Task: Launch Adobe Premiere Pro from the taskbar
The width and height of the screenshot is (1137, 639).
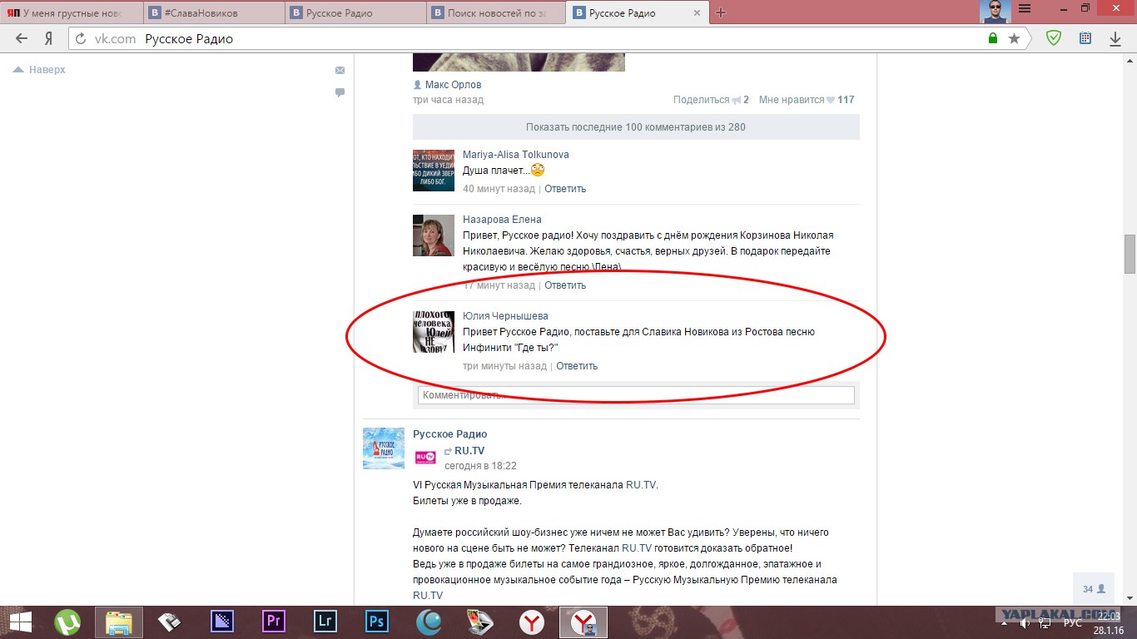Action: click(x=274, y=622)
